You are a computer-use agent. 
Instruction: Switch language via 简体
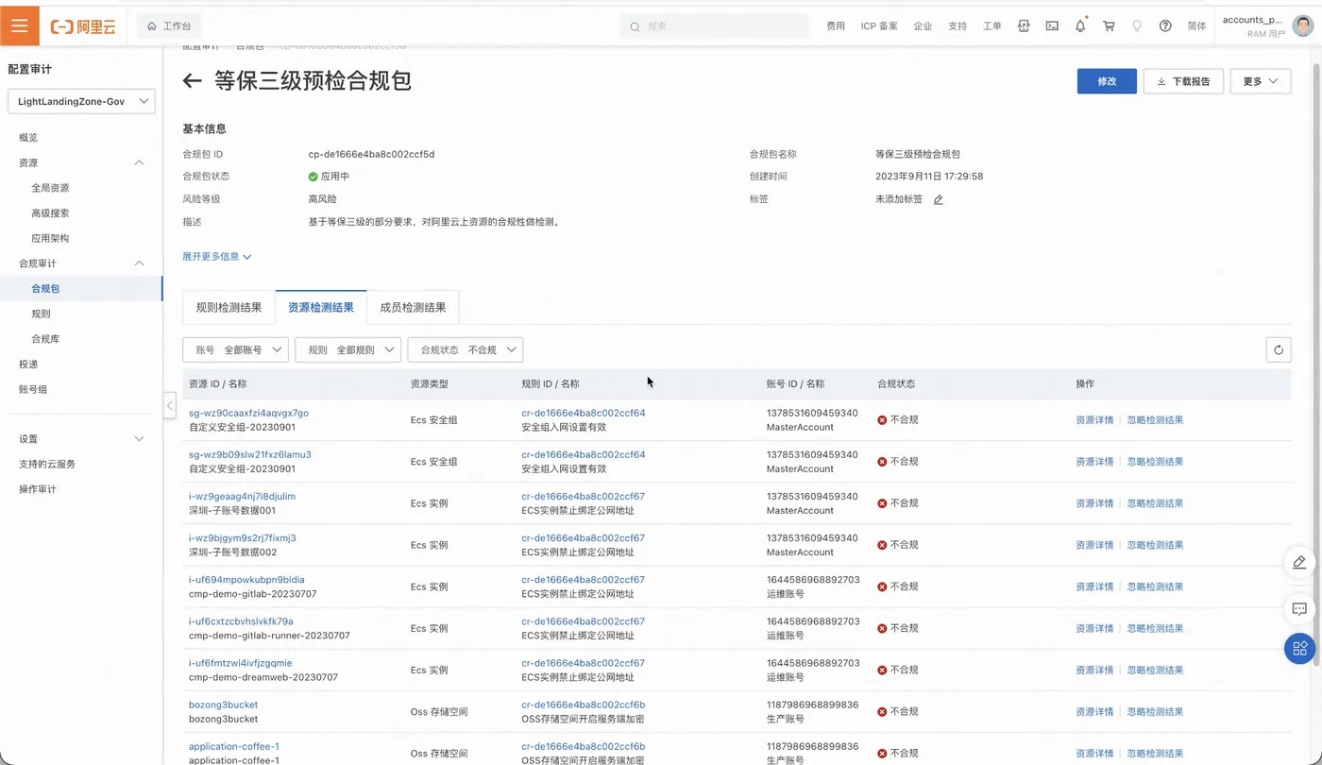click(1196, 26)
